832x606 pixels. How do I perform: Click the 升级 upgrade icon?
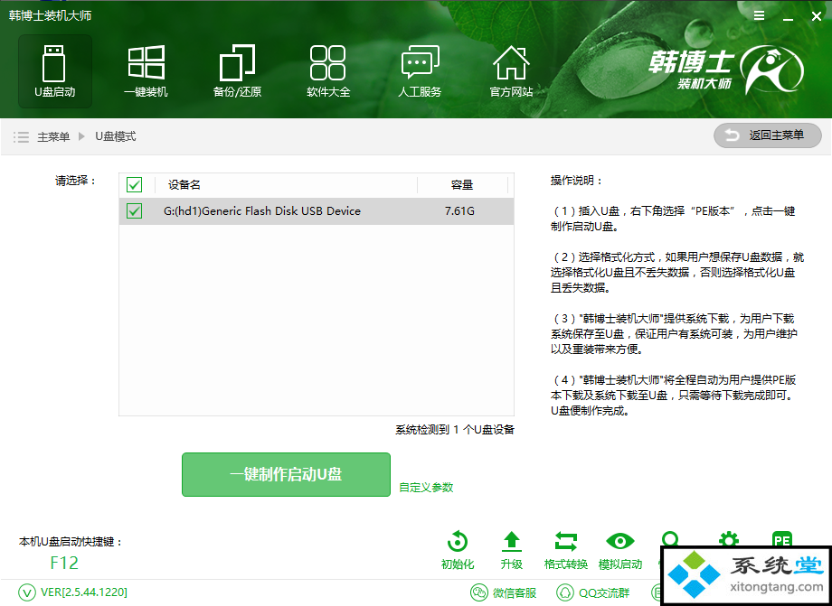[x=511, y=550]
